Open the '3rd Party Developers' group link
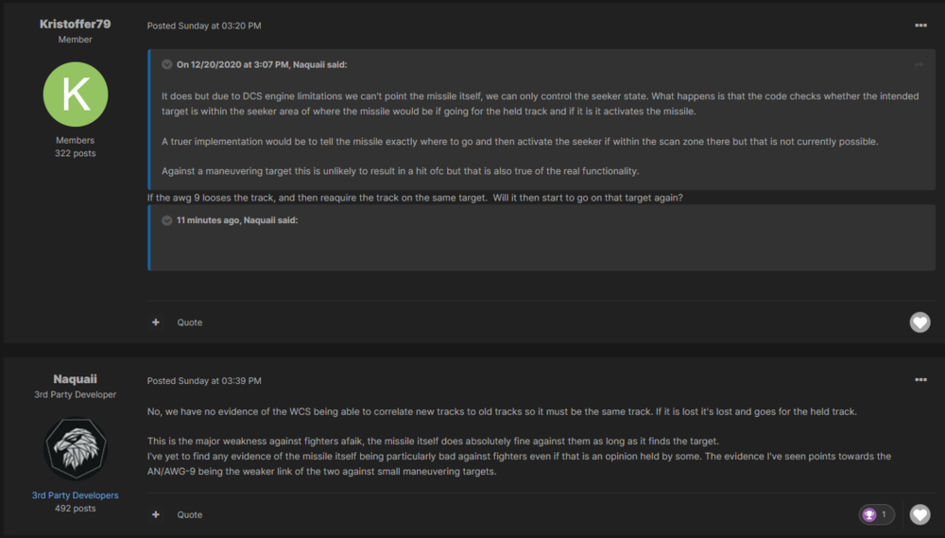Viewport: 945px width, 538px height. [x=76, y=495]
